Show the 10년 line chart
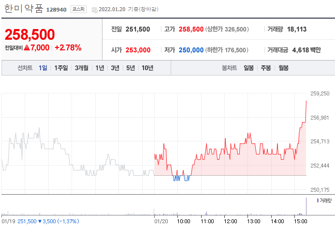The width and height of the screenshot is (335, 229). point(147,68)
